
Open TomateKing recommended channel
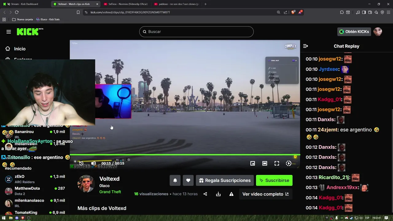click(35, 212)
